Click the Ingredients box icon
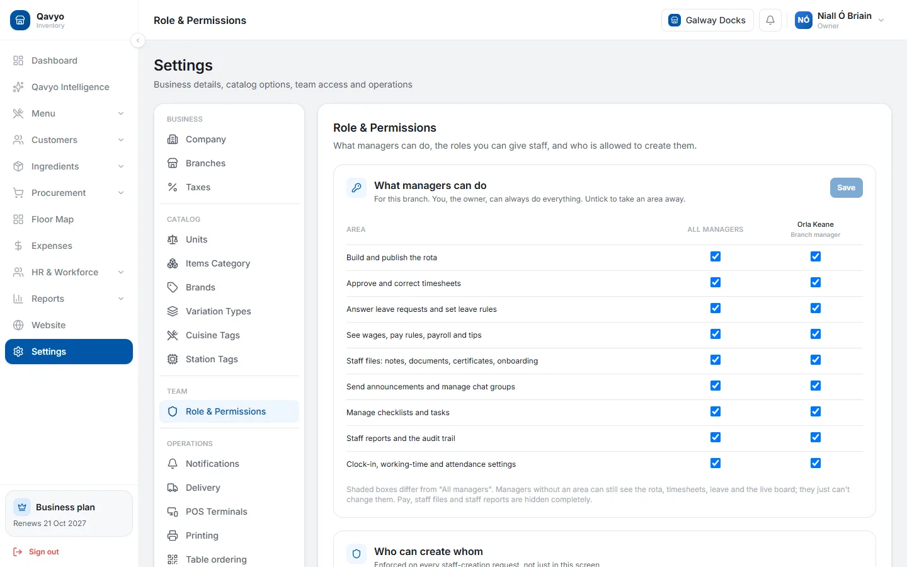Viewport: 907px width, 567px height. coord(18,166)
